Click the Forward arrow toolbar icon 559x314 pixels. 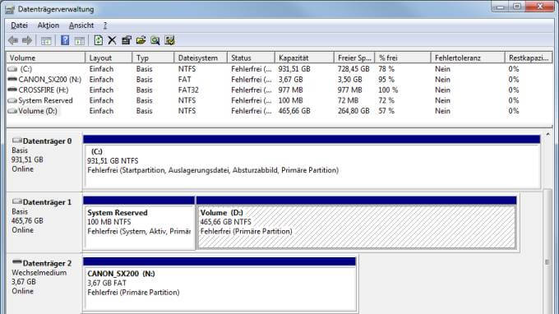tap(27, 40)
